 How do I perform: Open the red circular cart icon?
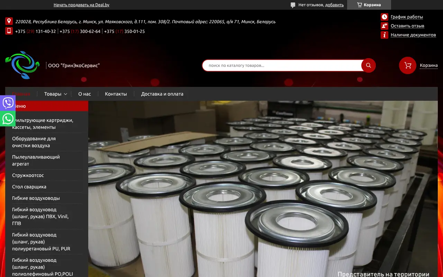[x=407, y=65]
